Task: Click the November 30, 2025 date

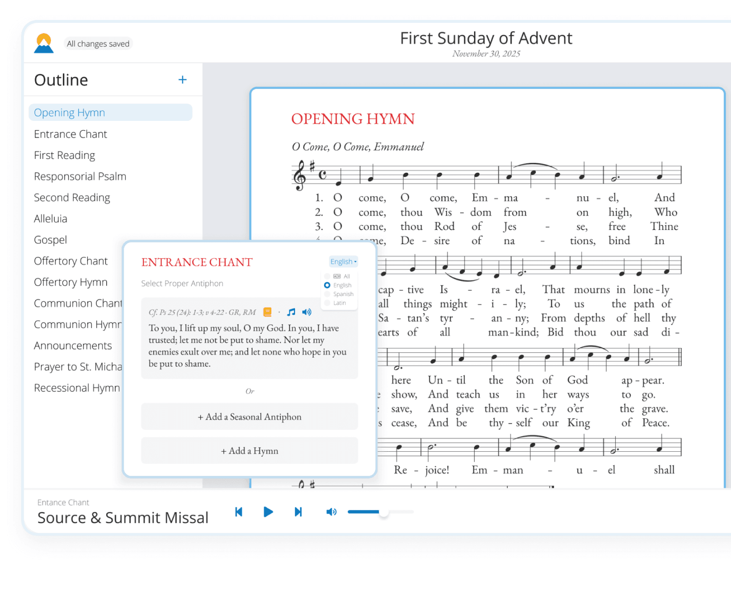Action: coord(486,54)
